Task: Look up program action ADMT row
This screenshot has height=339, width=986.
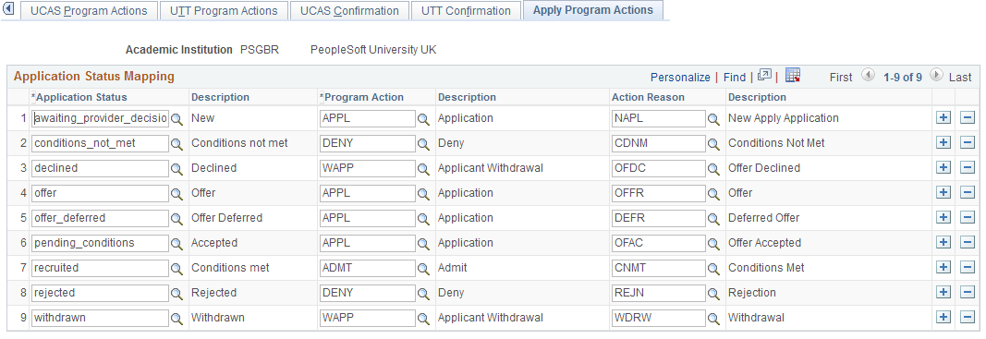Action: 424,269
